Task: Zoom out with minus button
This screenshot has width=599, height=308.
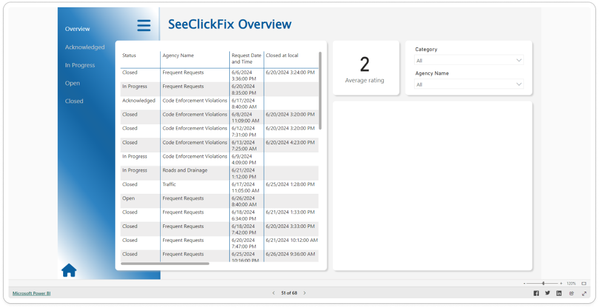Action: click(524, 284)
